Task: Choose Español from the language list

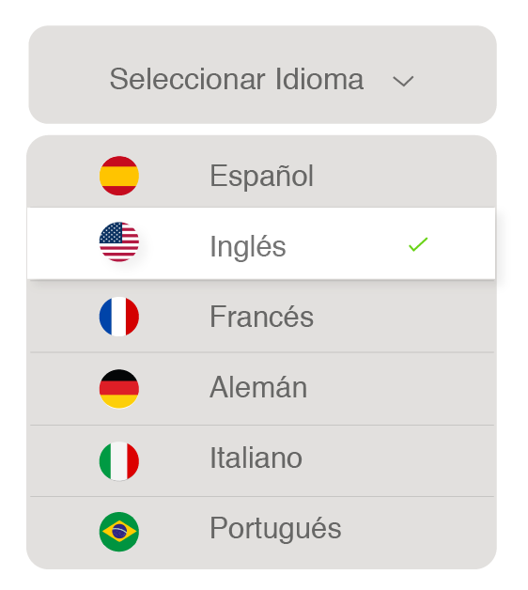Action: pos(261,172)
